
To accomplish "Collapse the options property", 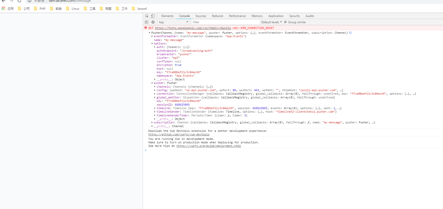I will click(x=152, y=44).
